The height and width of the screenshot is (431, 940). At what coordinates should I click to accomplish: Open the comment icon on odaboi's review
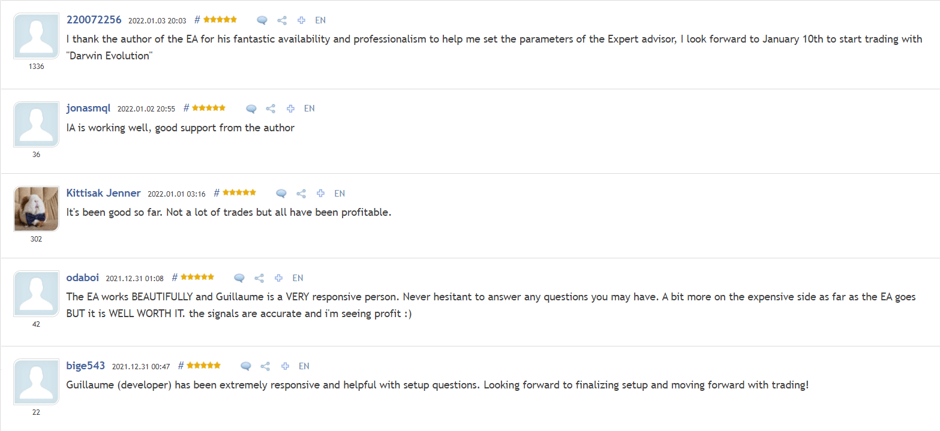239,278
